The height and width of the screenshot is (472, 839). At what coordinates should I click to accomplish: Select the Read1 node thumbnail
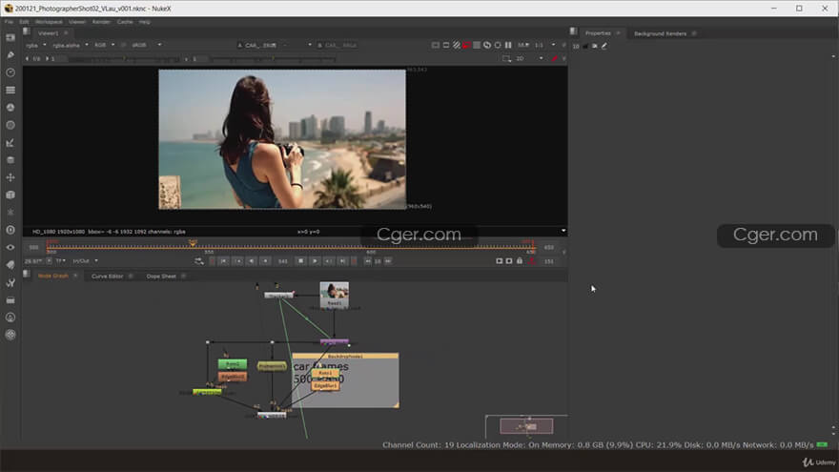(334, 292)
